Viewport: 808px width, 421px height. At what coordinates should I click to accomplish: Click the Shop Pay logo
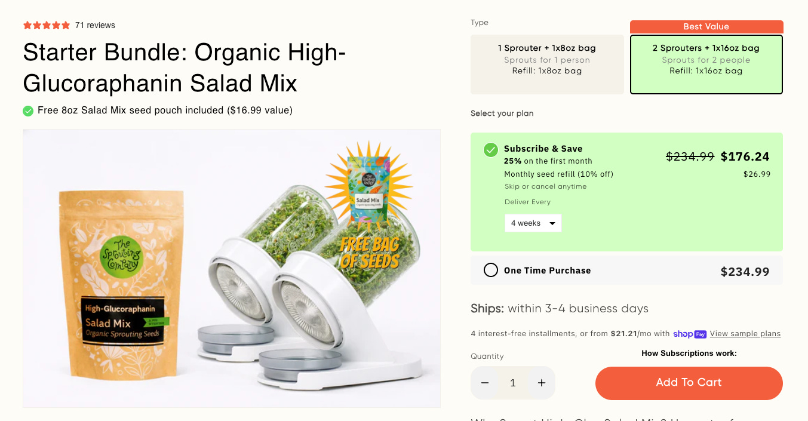point(690,334)
